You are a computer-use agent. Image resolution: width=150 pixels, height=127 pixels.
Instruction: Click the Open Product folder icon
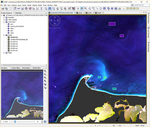click(x=3, y=9)
